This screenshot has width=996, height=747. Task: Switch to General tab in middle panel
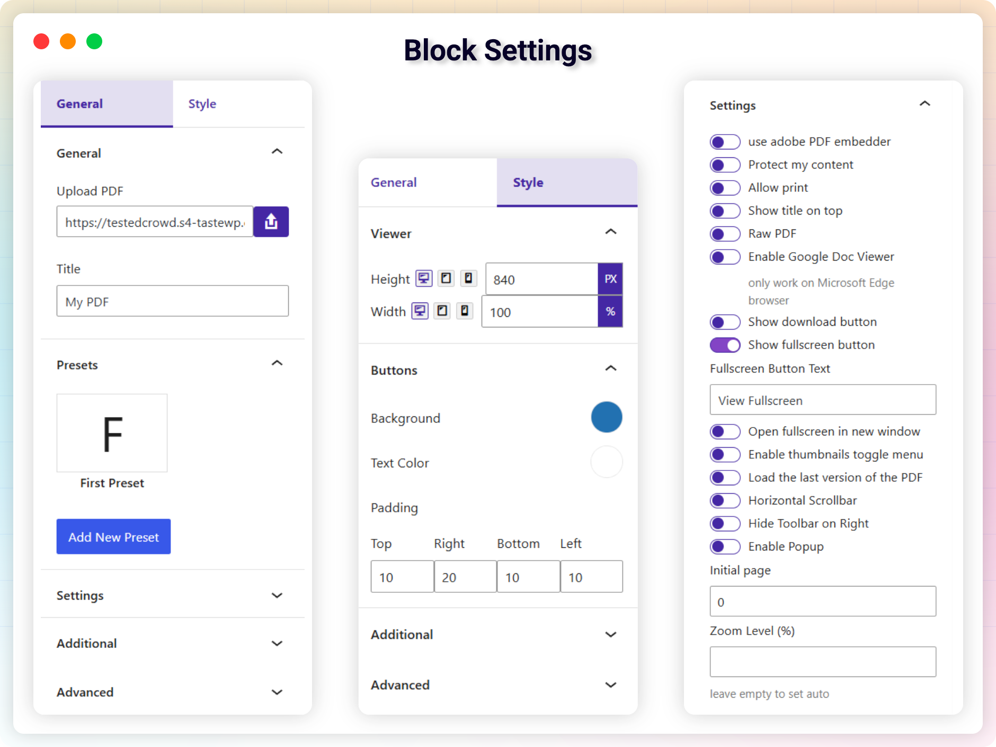click(x=428, y=182)
